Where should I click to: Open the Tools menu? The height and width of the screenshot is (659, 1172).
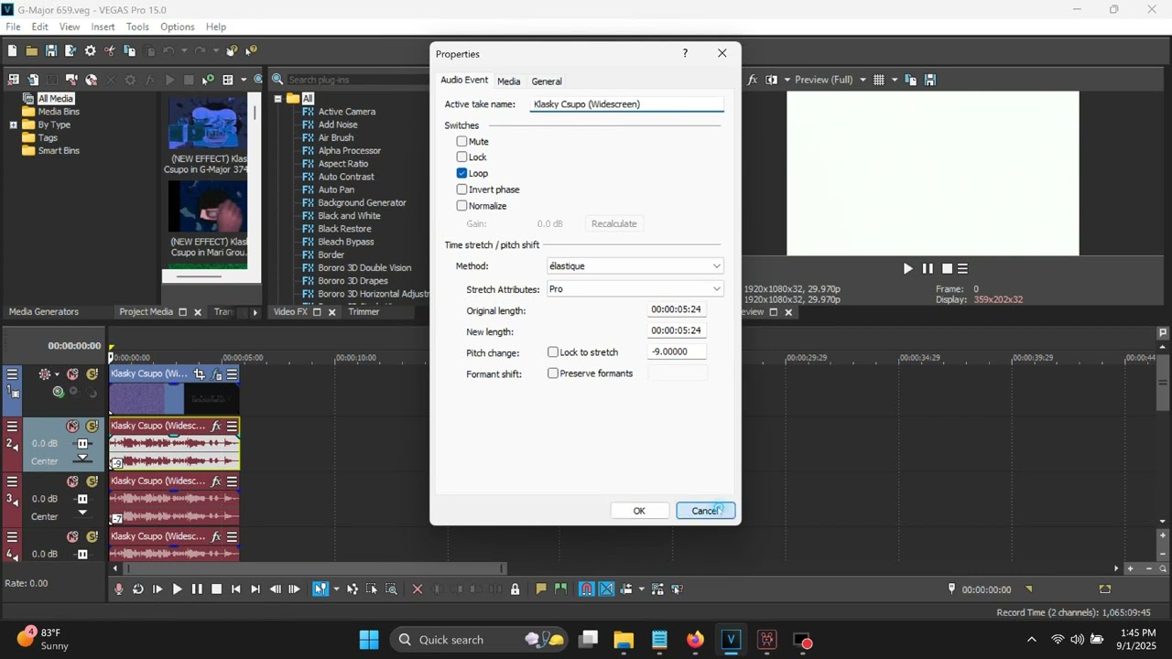tap(137, 27)
